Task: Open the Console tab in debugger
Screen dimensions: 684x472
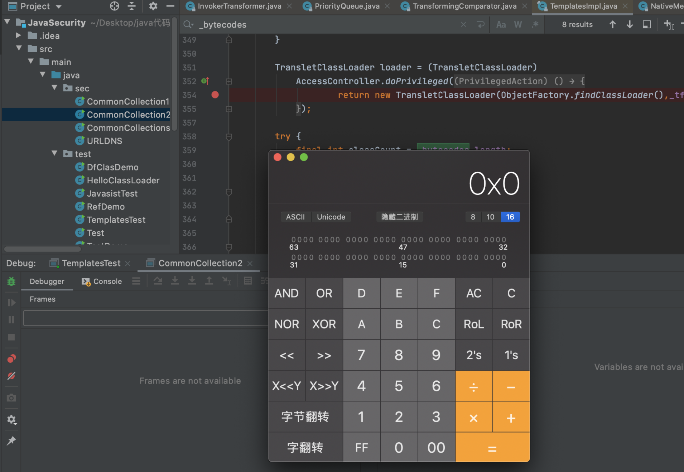Action: point(102,281)
